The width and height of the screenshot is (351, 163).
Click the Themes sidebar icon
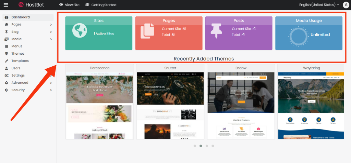pyautogui.click(x=7, y=54)
